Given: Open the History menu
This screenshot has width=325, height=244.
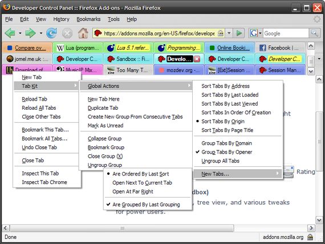Looking at the screenshot, I should click(61, 19).
